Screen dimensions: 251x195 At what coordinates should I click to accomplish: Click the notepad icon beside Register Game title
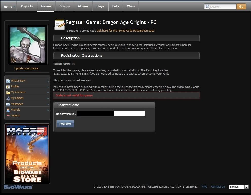(x=60, y=24)
